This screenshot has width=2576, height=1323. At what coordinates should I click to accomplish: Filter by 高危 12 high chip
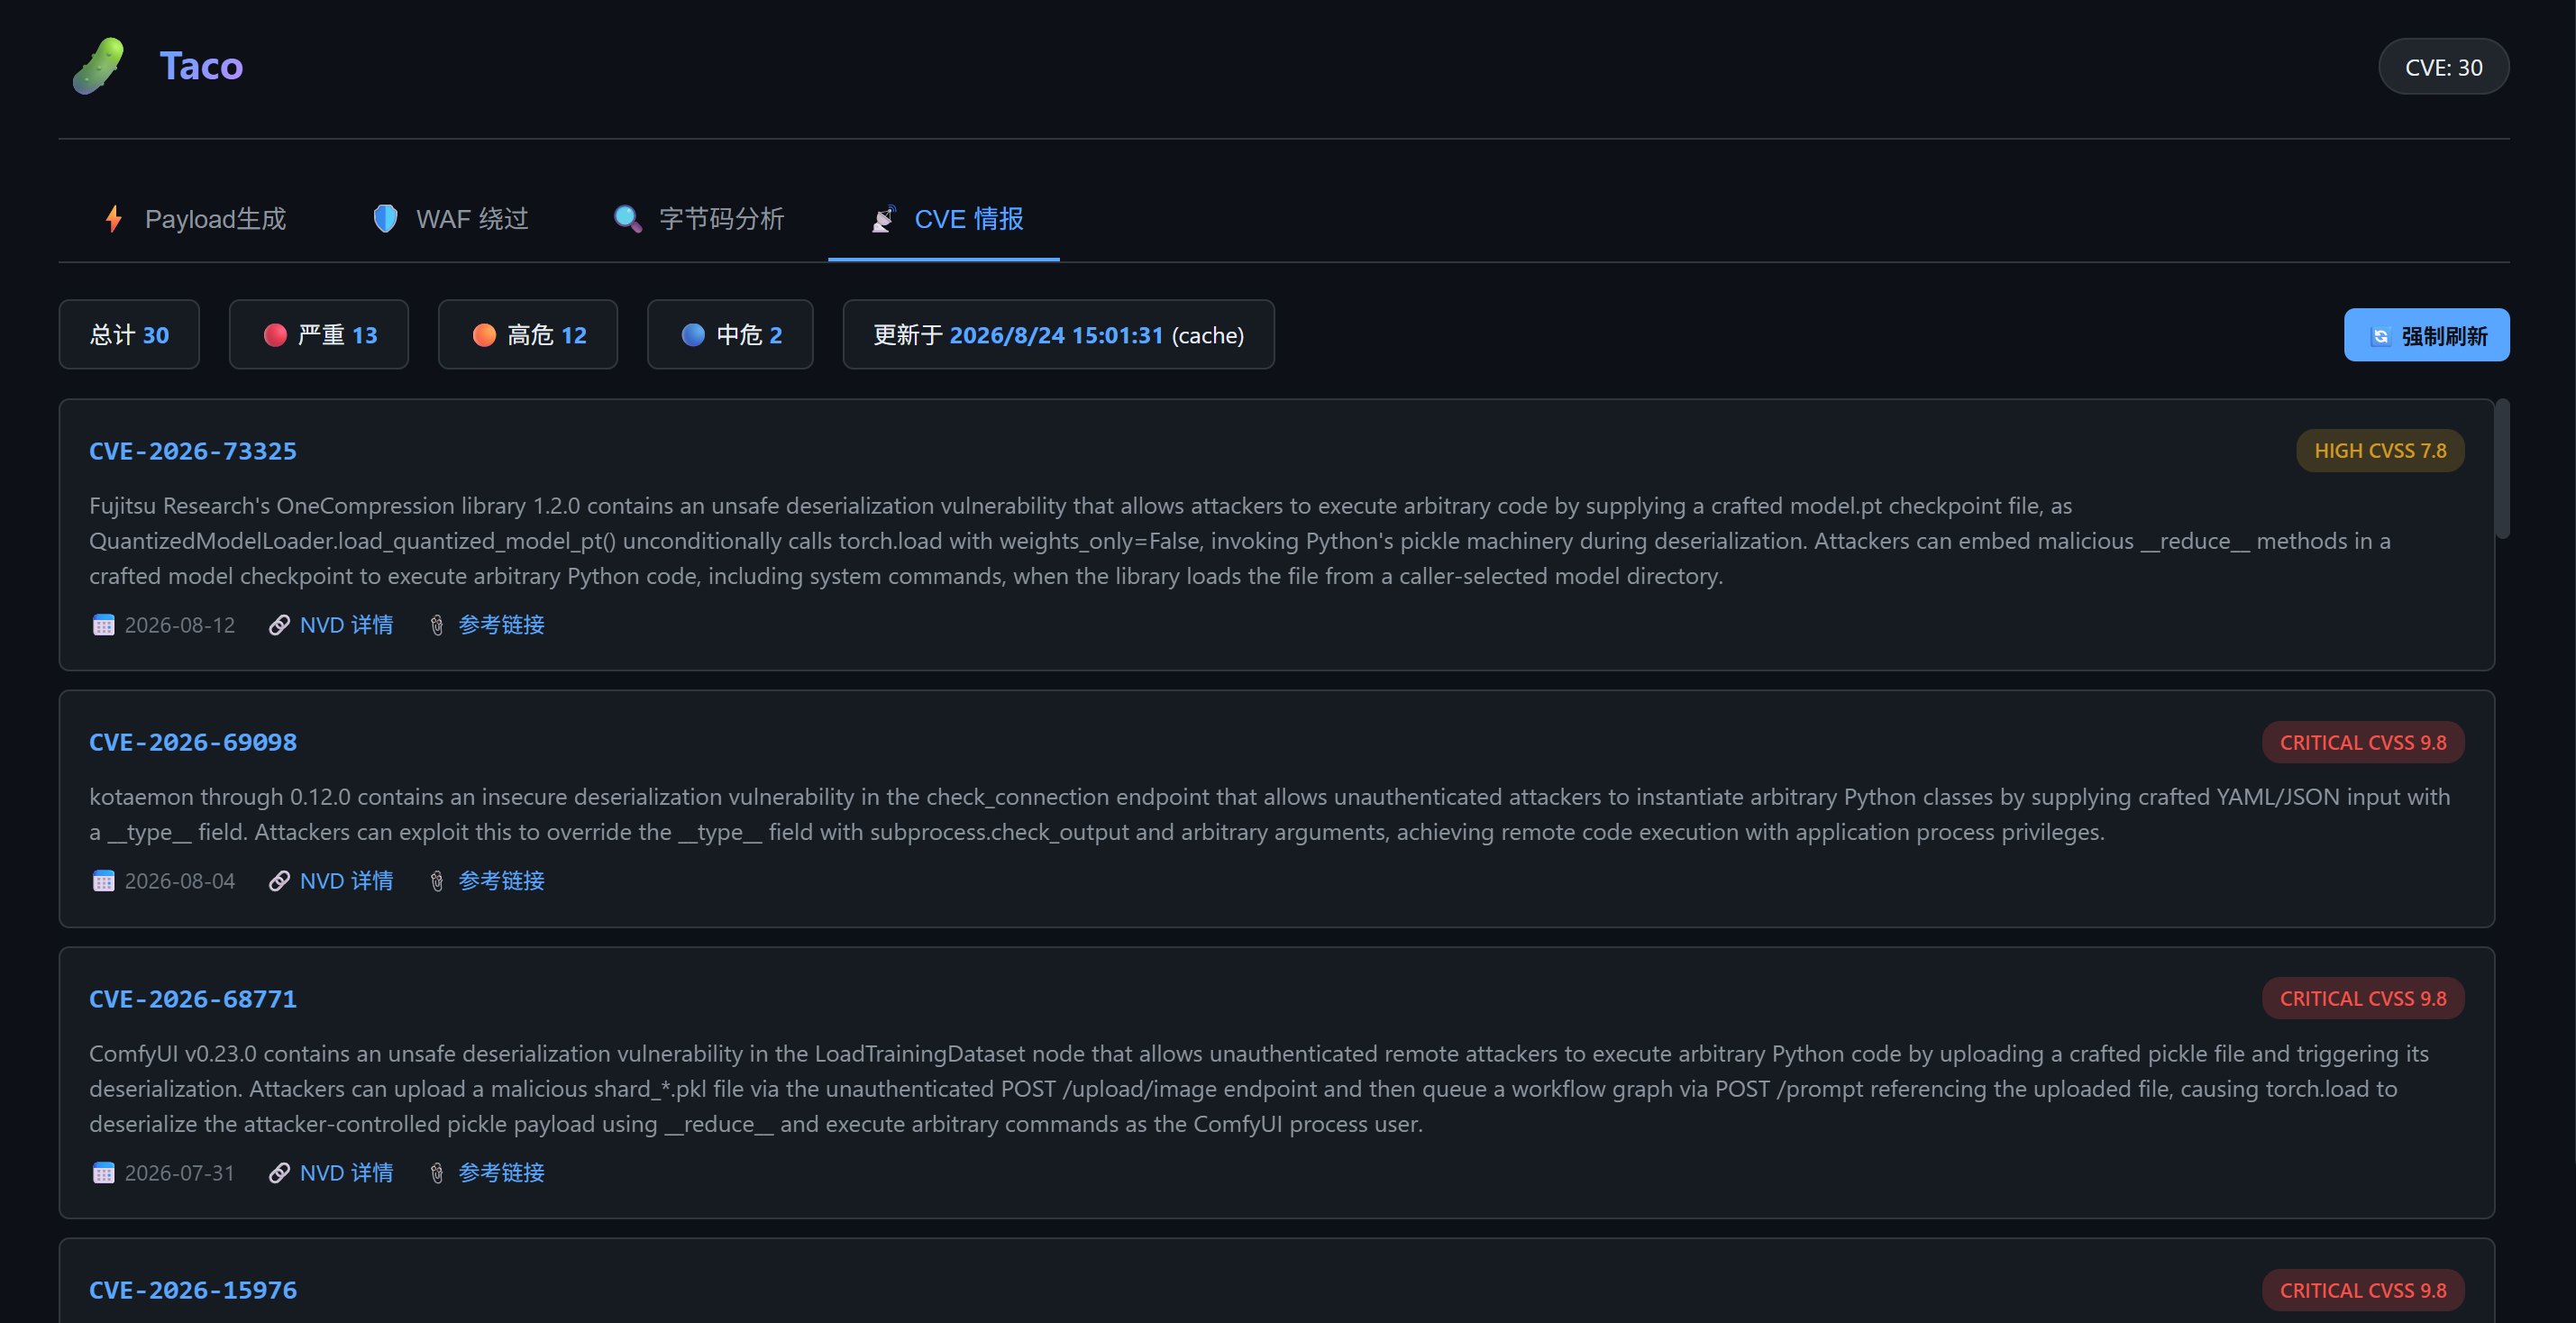pos(528,335)
